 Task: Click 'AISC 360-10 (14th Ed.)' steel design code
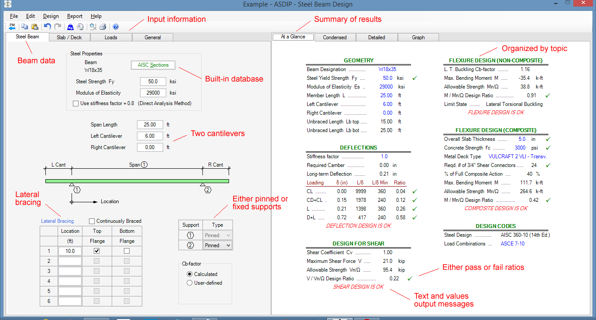(525, 235)
